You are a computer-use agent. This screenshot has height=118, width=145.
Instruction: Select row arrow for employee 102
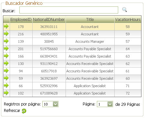tap(6, 93)
